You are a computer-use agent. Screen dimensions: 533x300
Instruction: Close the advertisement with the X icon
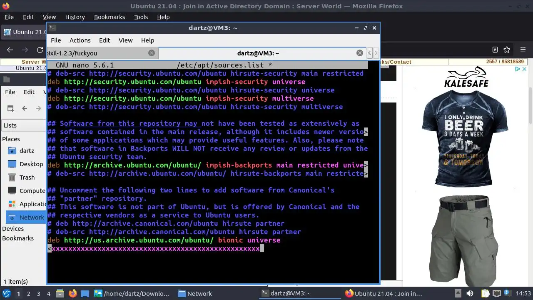pos(525,69)
